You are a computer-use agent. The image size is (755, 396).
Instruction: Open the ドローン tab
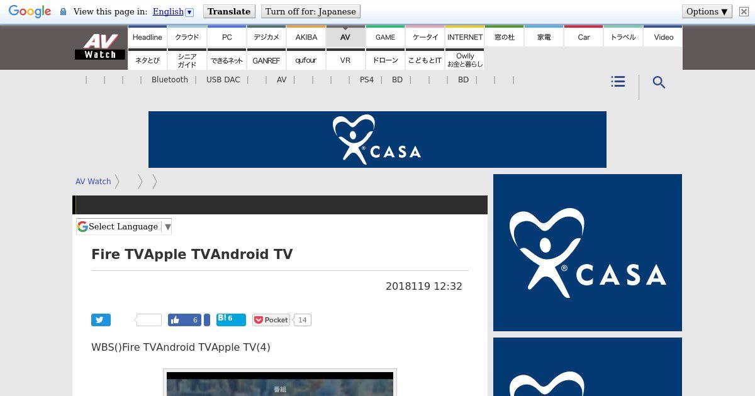pos(385,60)
